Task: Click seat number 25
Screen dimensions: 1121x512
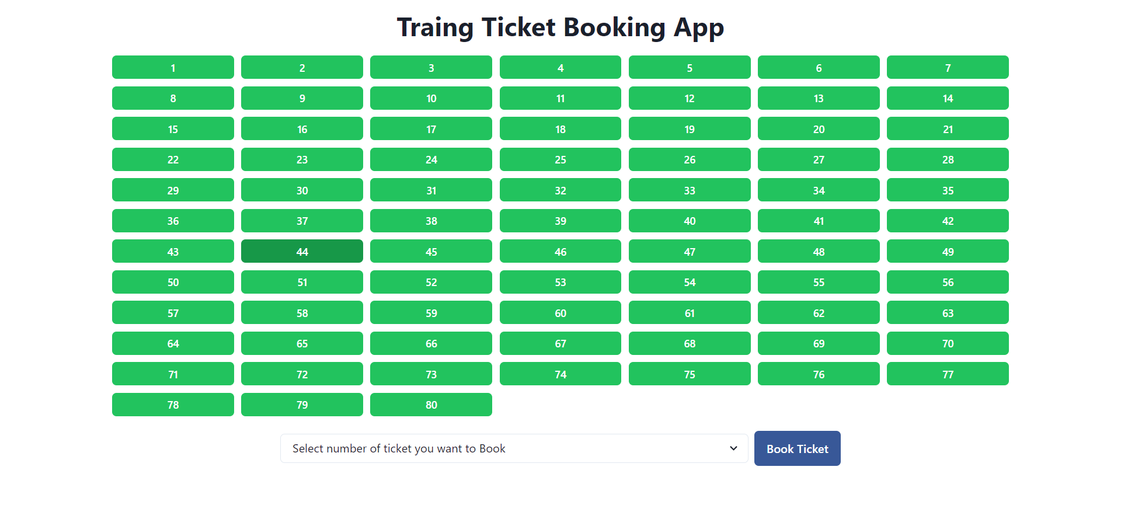Action: 560,159
